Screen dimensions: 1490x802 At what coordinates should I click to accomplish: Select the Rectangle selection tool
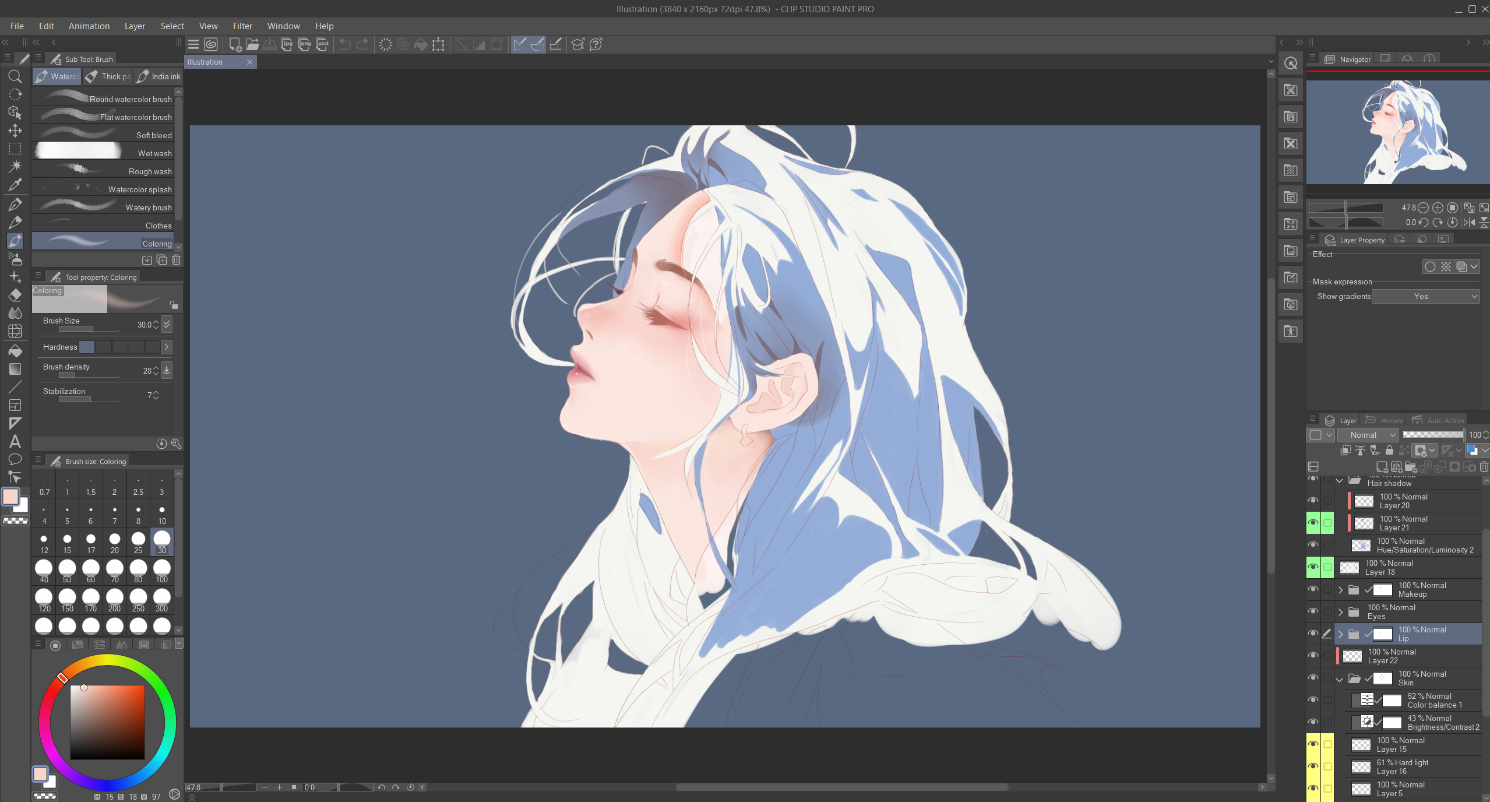[x=15, y=149]
